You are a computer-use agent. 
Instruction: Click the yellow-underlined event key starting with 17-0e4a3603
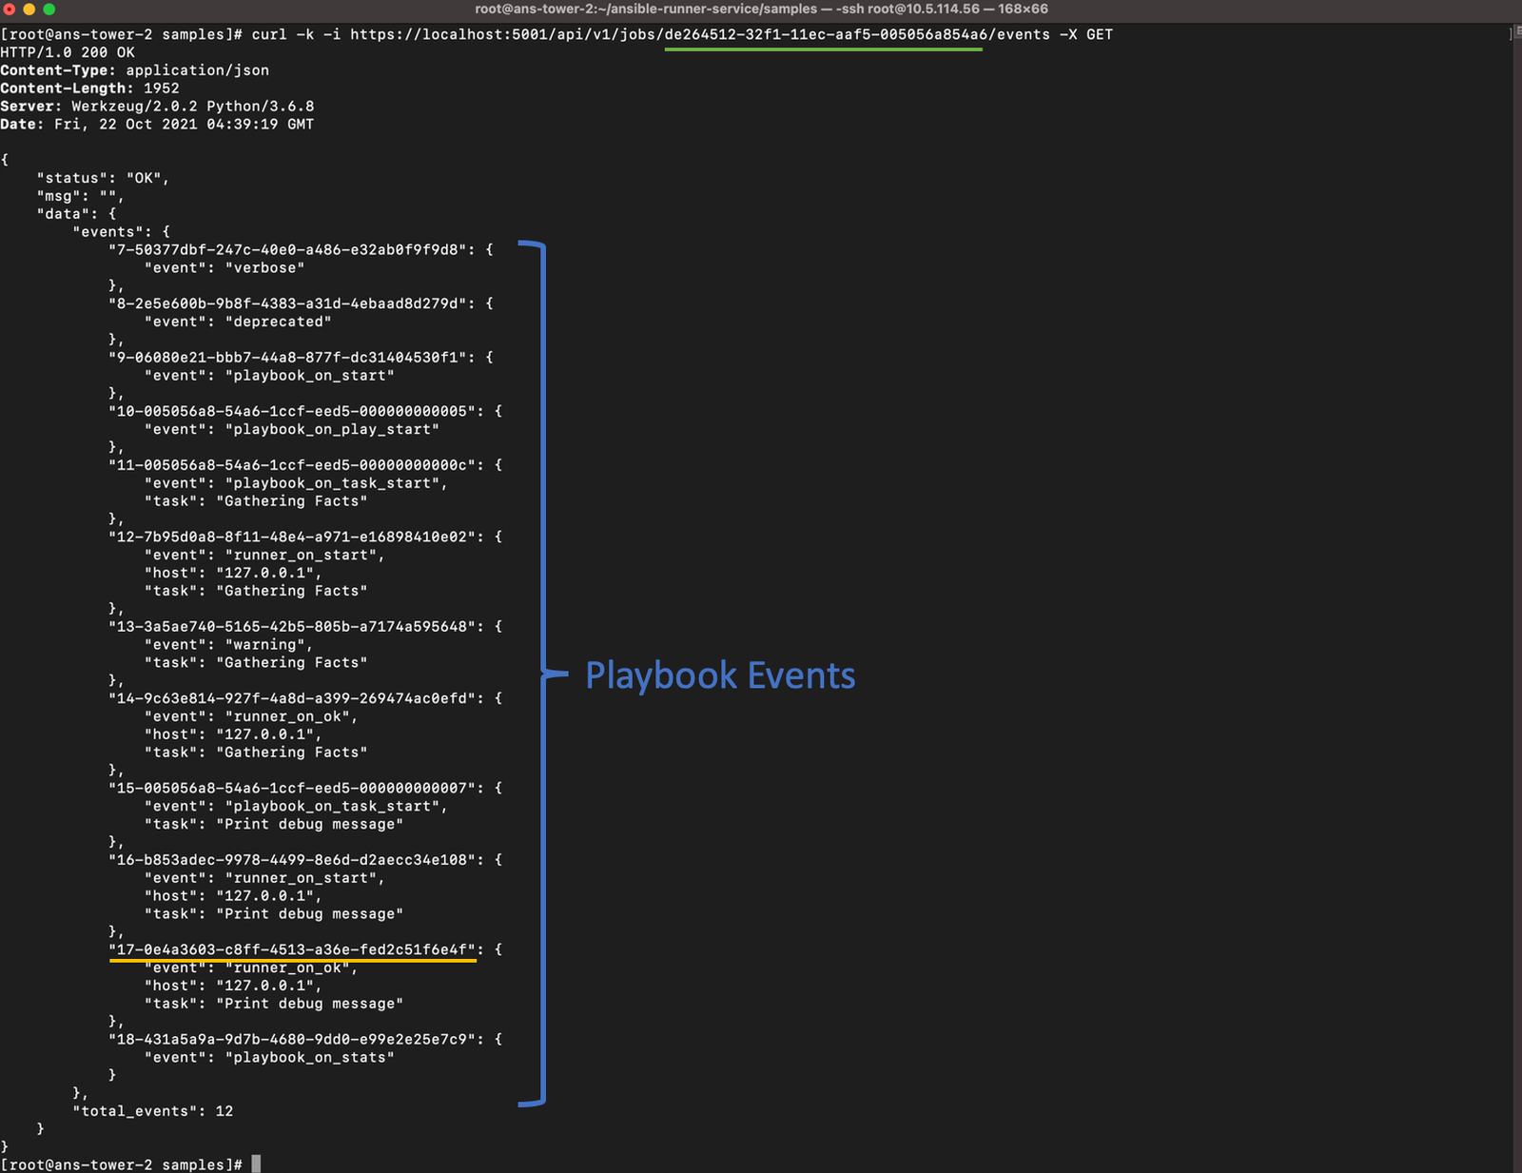coord(291,949)
